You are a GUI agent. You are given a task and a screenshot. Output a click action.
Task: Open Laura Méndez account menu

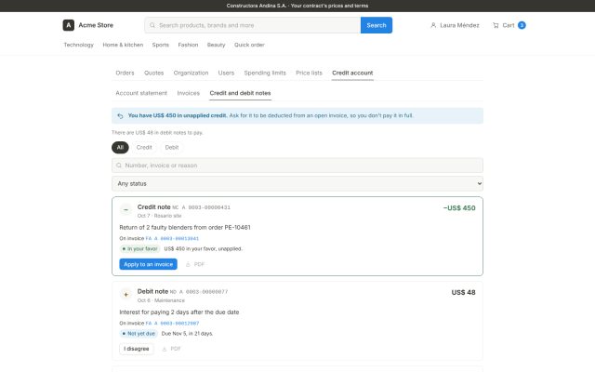[x=455, y=25]
